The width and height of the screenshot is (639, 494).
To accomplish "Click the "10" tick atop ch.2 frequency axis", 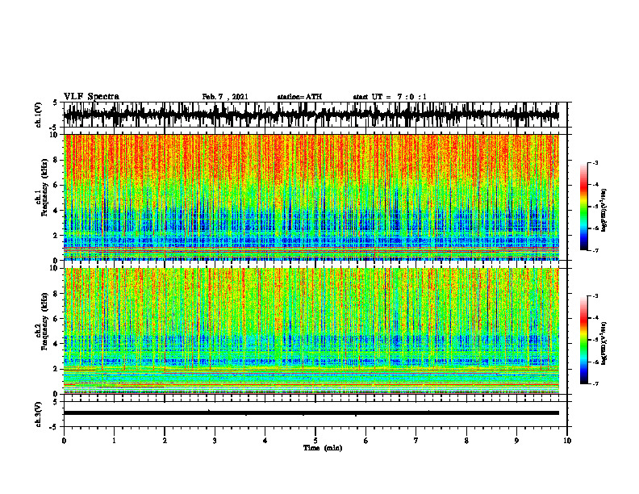I will tap(54, 268).
